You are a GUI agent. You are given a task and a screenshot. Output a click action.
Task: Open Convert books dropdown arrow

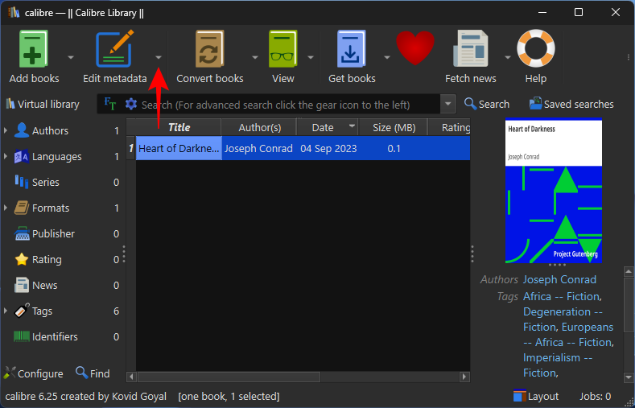255,57
